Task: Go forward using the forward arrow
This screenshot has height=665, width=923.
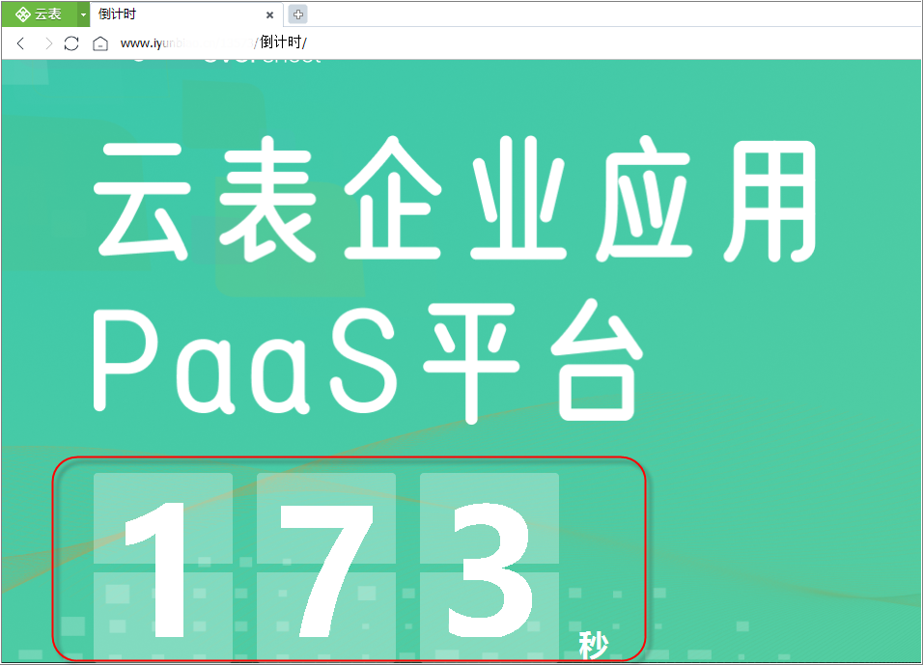Action: point(47,43)
